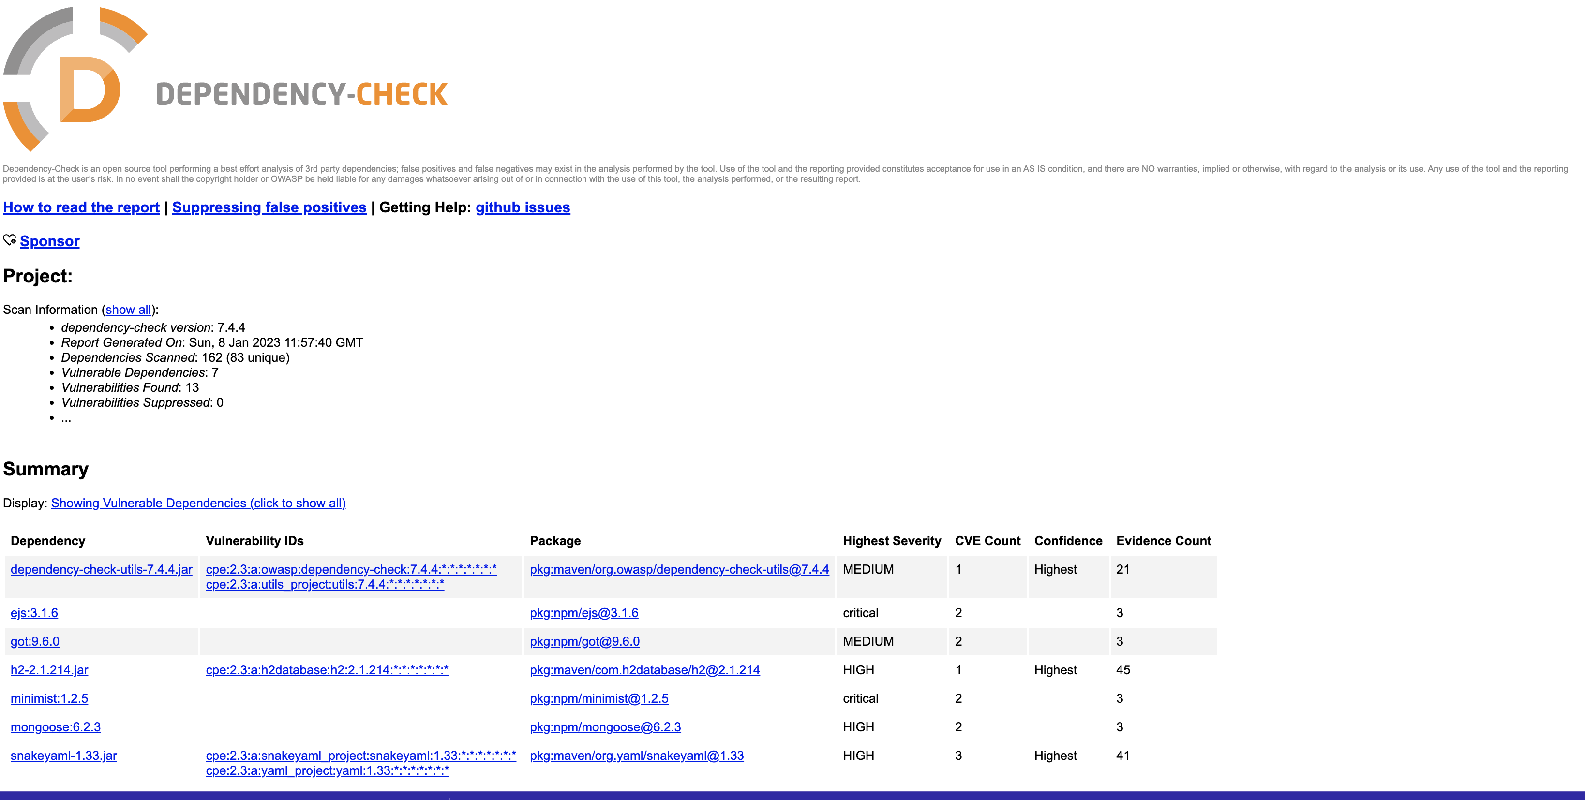Sort by CVE Count column header
This screenshot has width=1585, height=800.
tap(987, 540)
